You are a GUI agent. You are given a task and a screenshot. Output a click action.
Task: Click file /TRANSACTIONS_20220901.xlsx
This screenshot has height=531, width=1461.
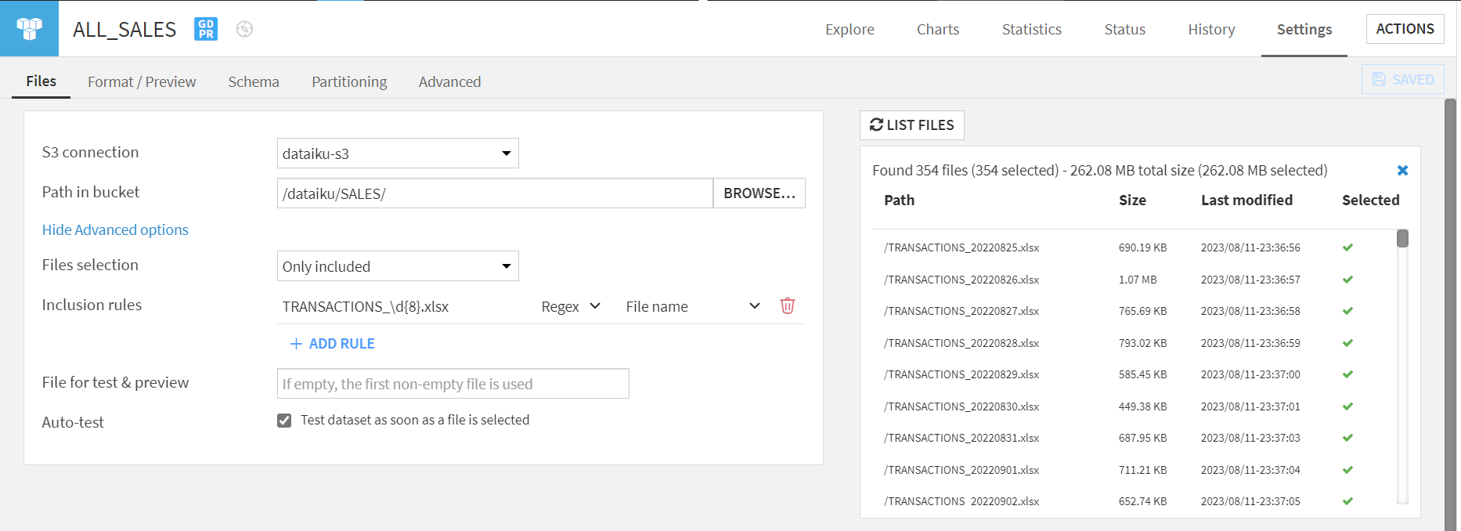pos(961,470)
